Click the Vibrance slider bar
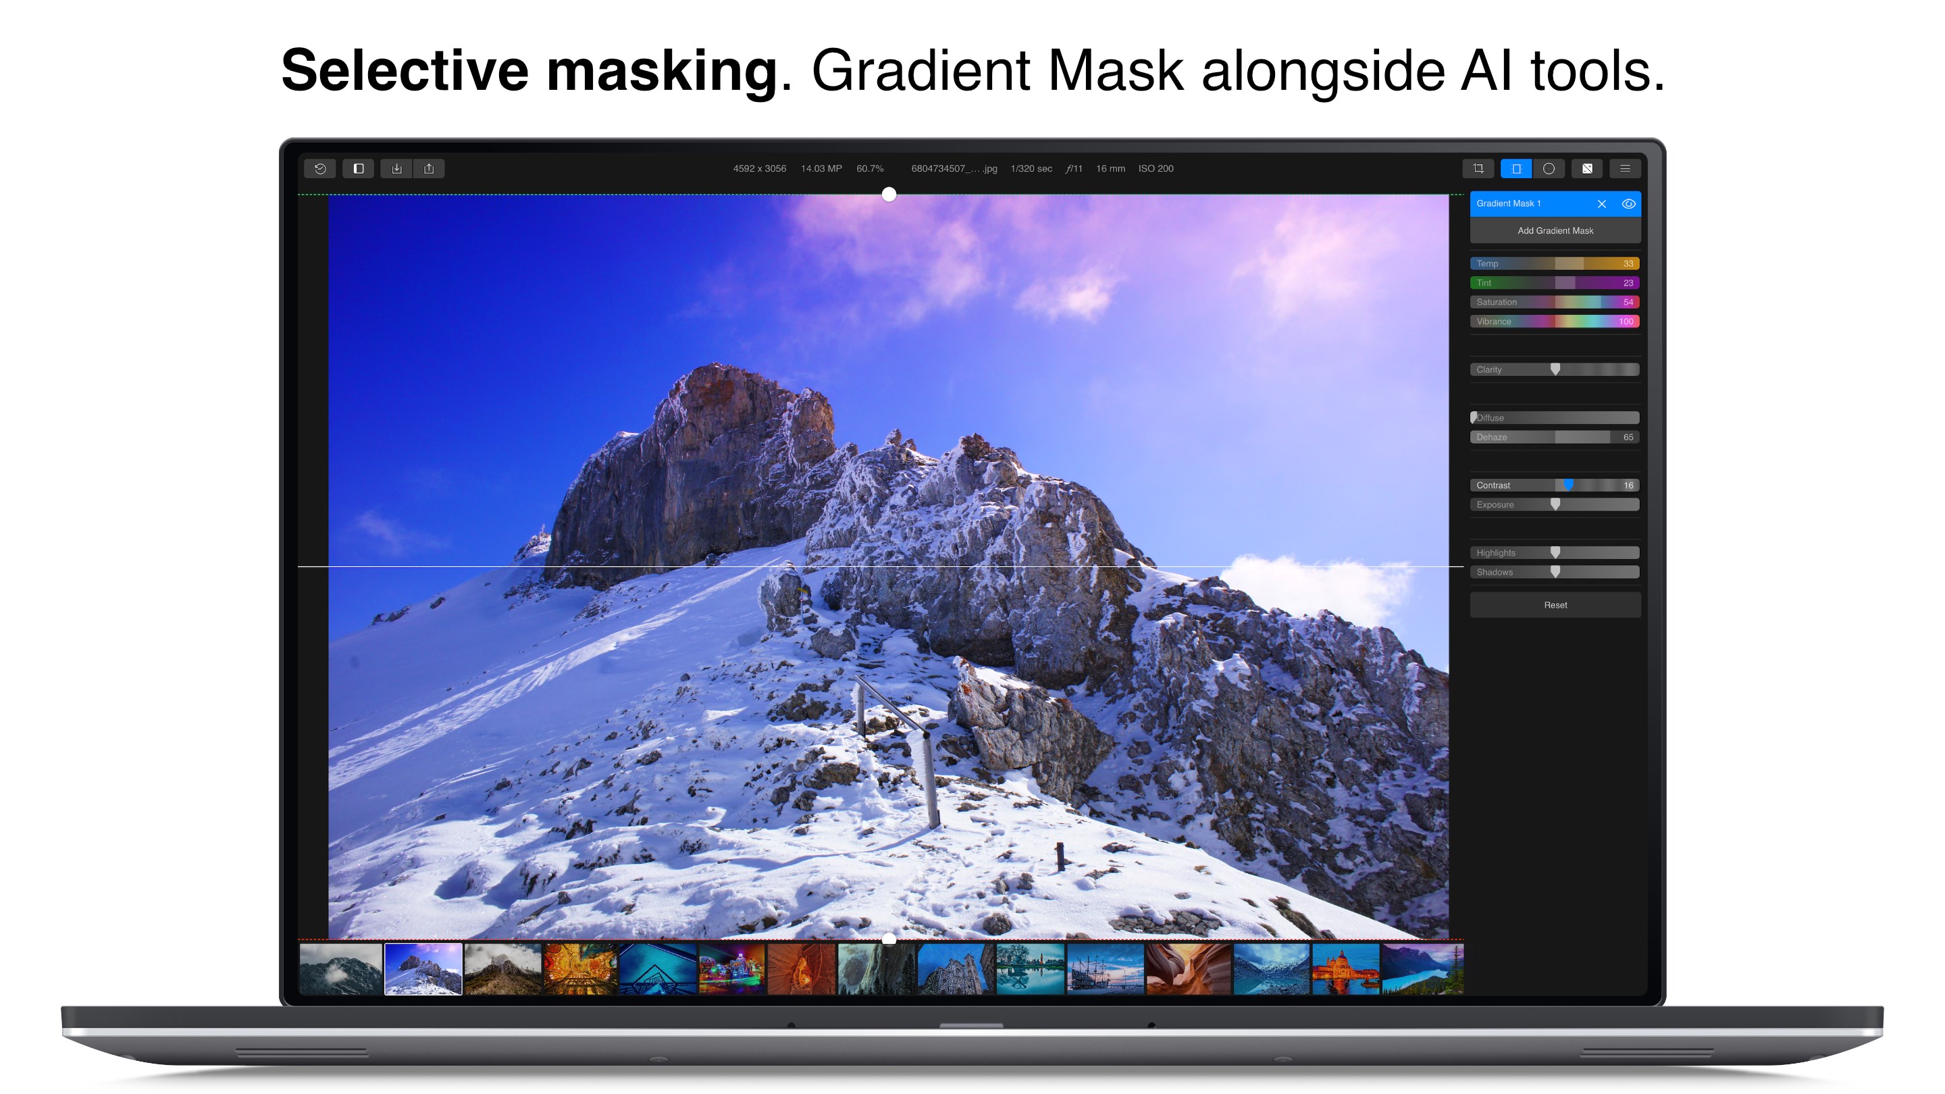Screen dimensions: 1945x1094 coord(1555,321)
